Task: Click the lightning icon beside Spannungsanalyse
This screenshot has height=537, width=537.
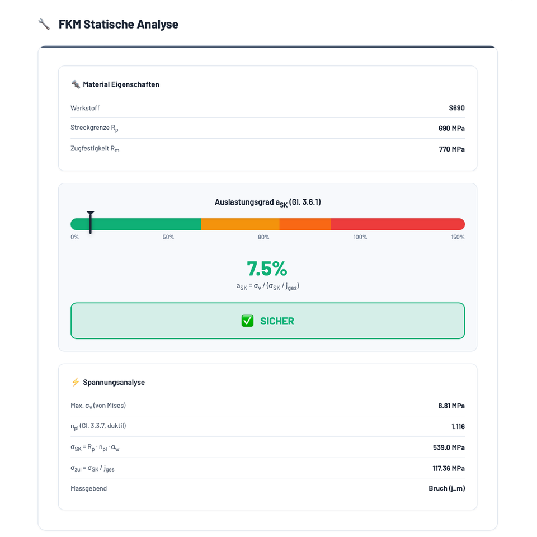Action: [76, 382]
